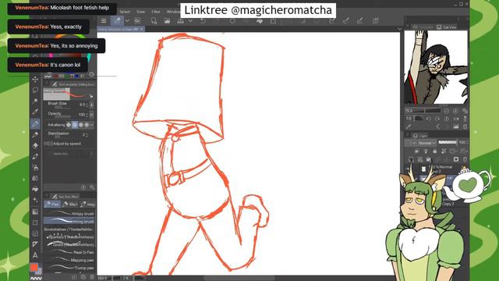Viewport: 499px width, 281px height.
Task: Open the hamburger menu icon
Action: (x=104, y=21)
